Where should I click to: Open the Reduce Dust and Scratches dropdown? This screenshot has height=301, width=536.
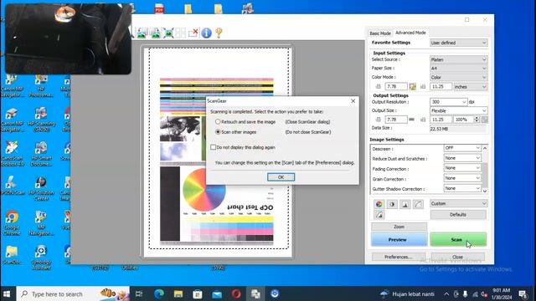[462, 158]
